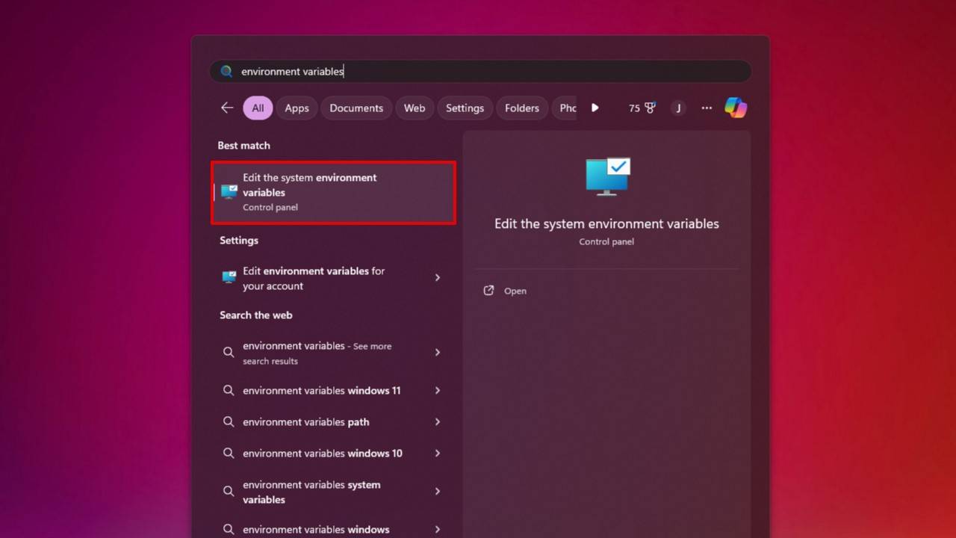956x538 pixels.
Task: Switch to the Apps filter tab
Action: 297,108
